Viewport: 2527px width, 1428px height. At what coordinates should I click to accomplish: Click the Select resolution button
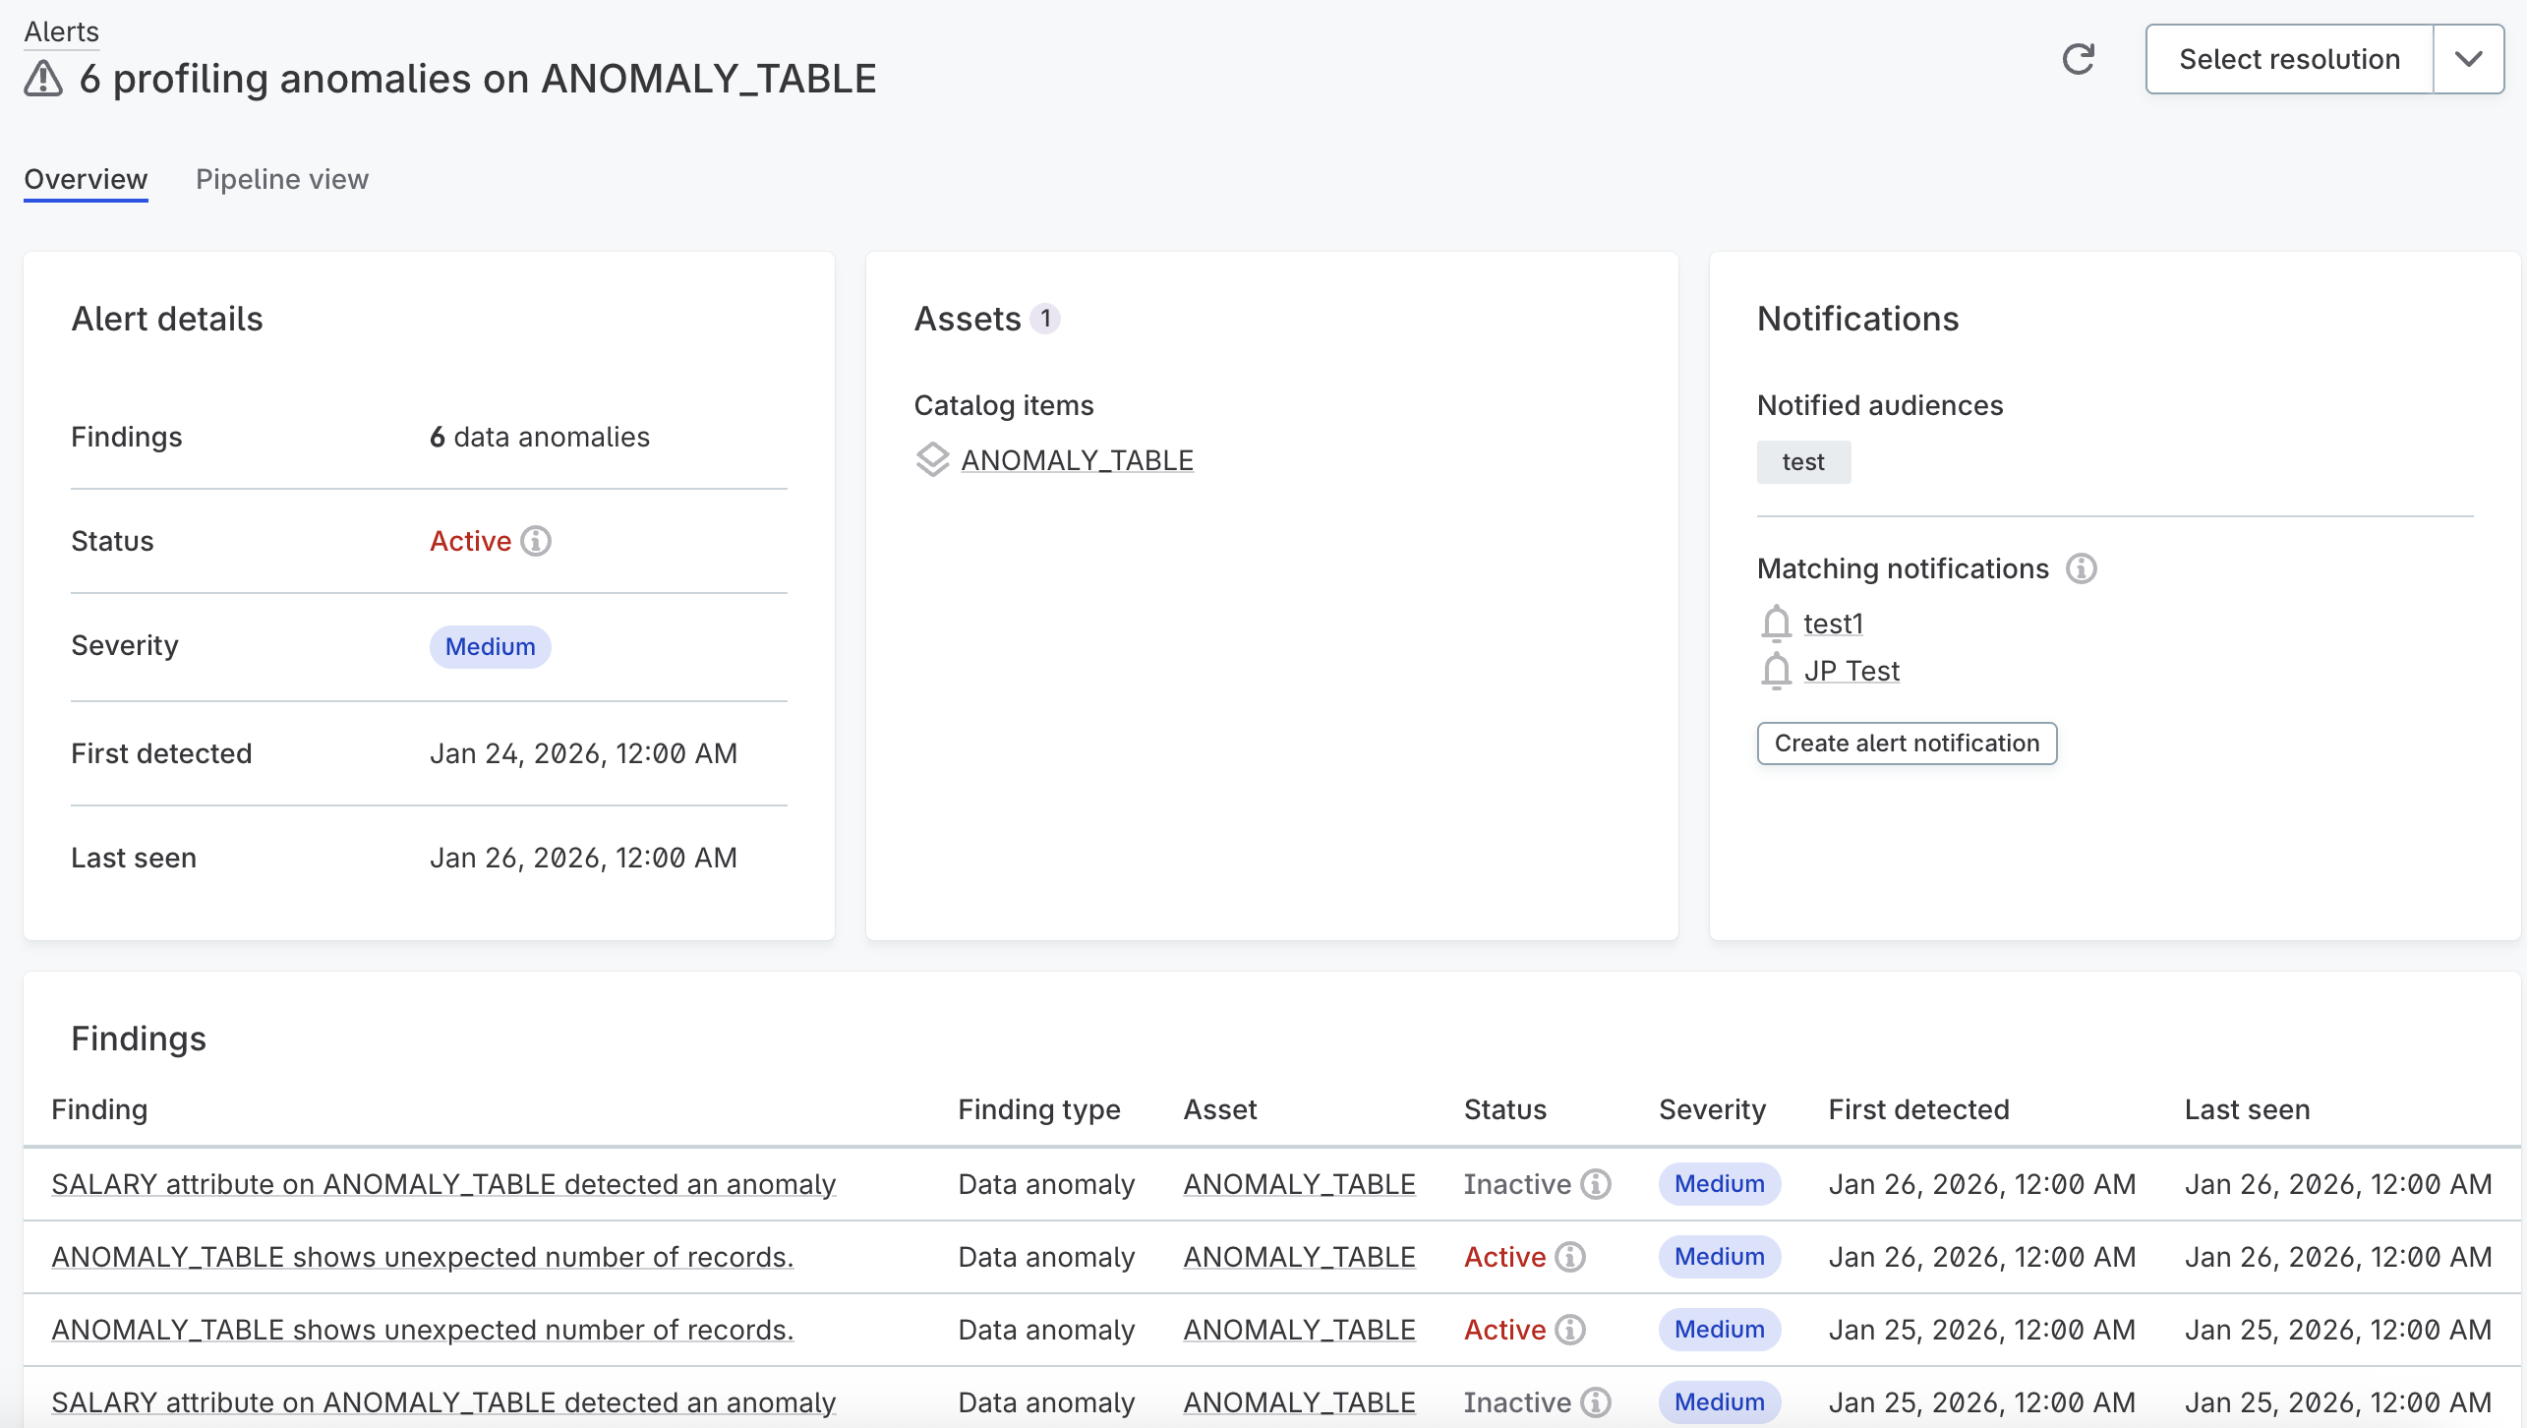tap(2289, 59)
